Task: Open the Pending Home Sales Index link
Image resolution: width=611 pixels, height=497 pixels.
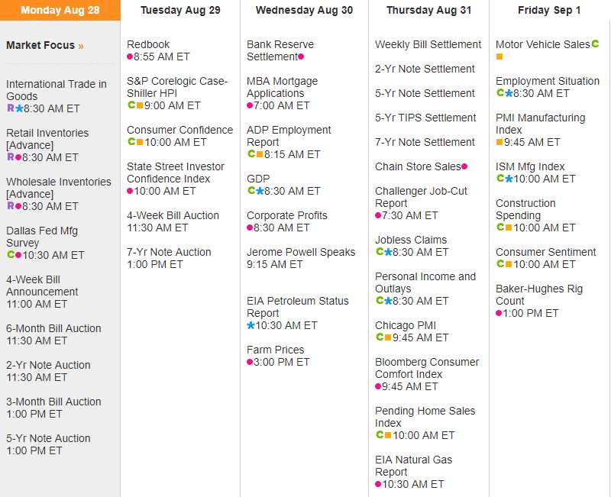Action: [x=425, y=417]
